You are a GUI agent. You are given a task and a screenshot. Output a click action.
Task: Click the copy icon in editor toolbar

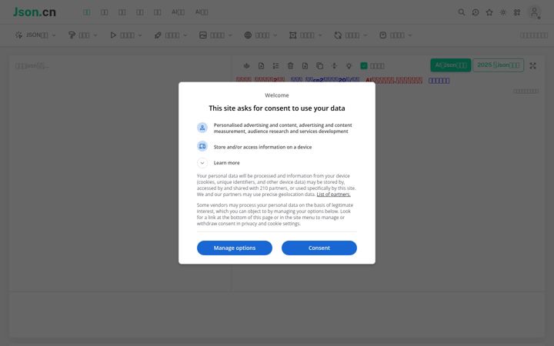(x=319, y=65)
